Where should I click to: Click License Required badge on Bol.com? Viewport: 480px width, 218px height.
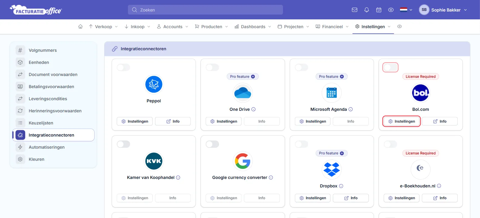point(421,77)
